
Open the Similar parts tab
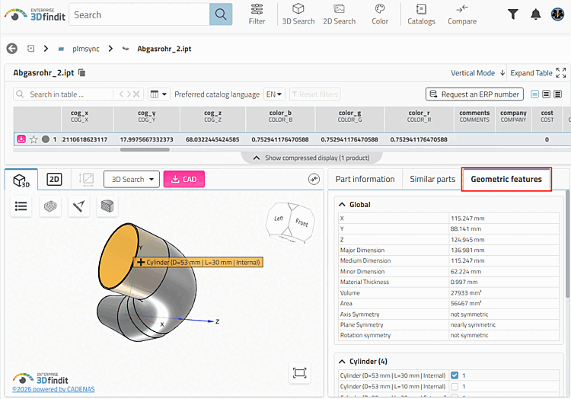432,179
